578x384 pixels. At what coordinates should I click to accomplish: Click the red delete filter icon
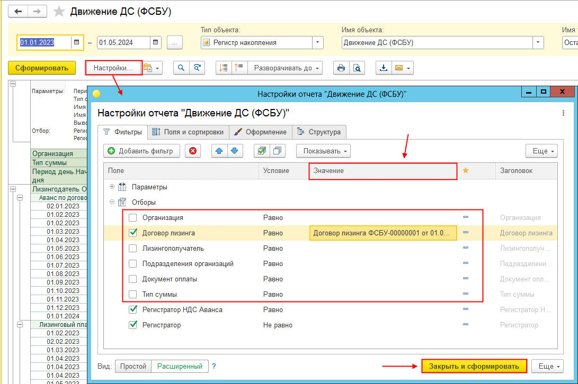tap(192, 151)
